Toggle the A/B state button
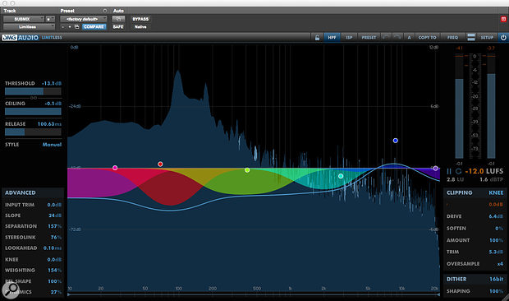Image resolution: width=509 pixels, height=301 pixels. tap(409, 37)
